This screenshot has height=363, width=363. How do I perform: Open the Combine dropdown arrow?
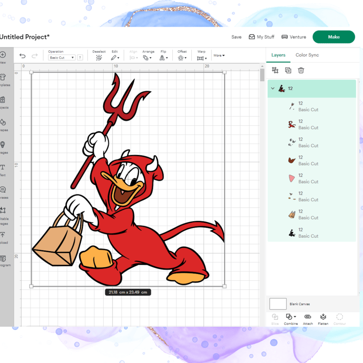coord(295,317)
